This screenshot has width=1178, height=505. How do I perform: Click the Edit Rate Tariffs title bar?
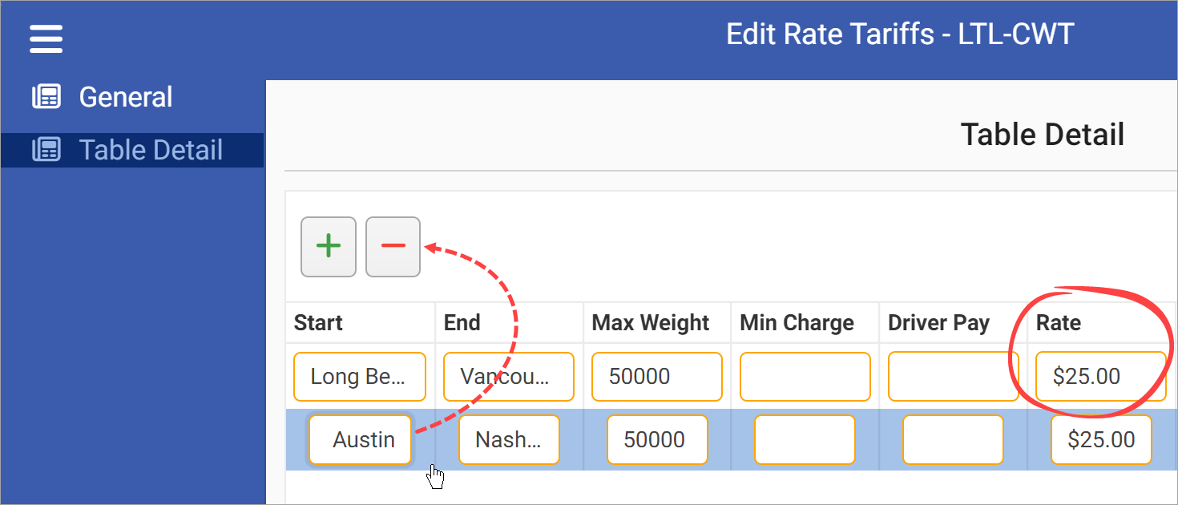899,34
